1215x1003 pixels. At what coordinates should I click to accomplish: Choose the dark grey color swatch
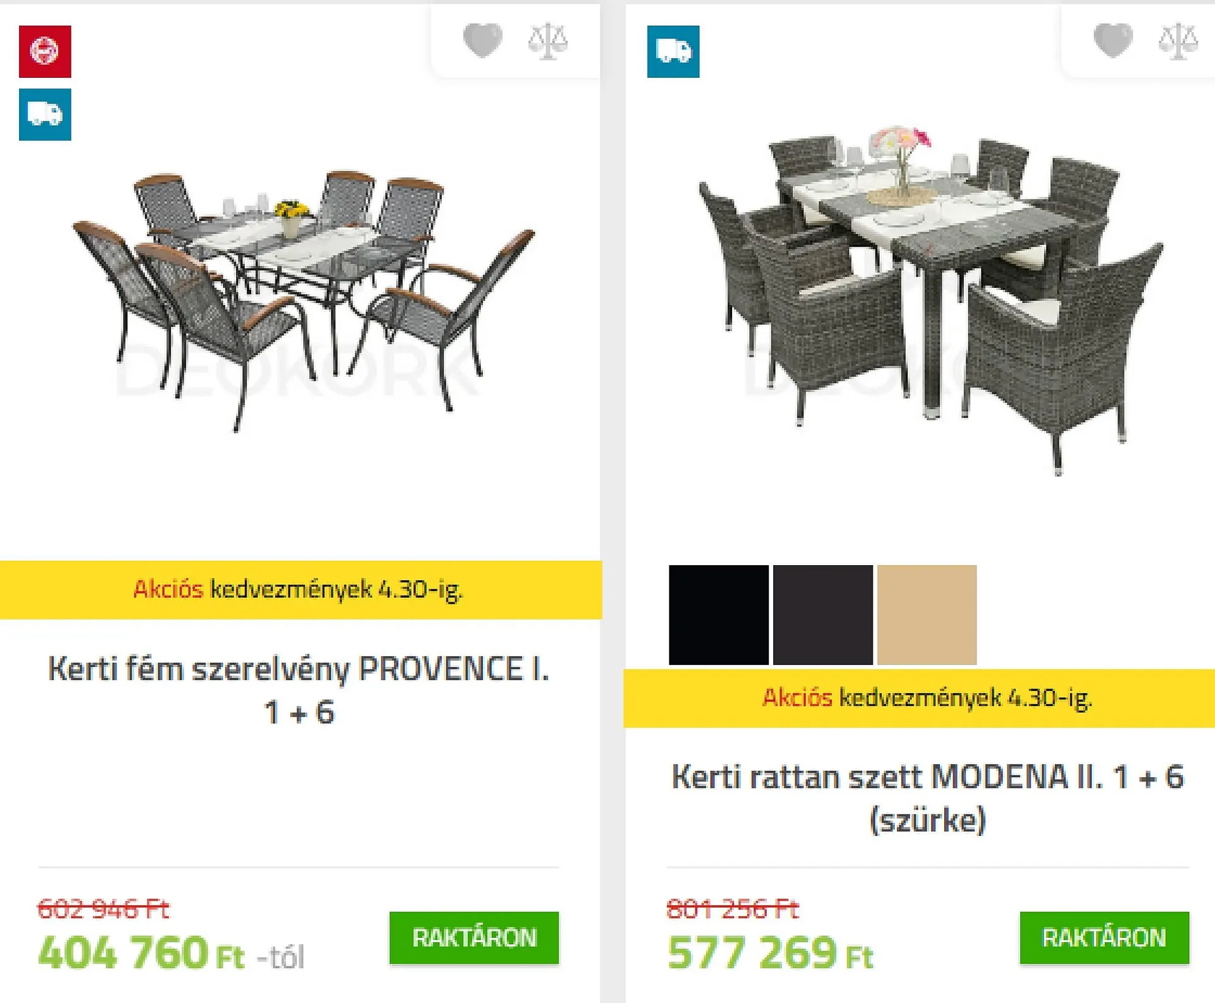(823, 614)
